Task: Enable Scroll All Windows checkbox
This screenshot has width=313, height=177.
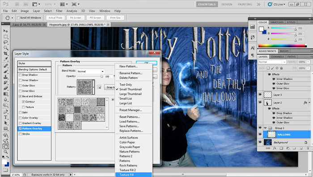Action: [18, 18]
